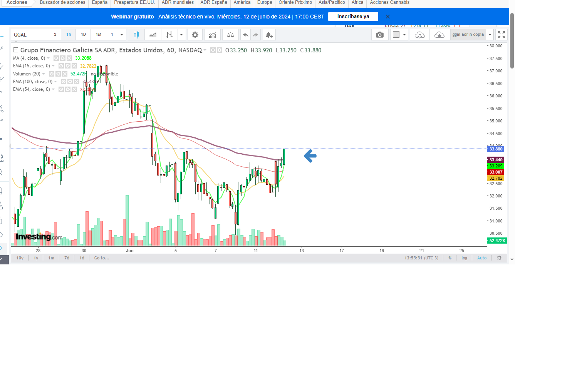Screen dimensions: 587x371
Task: Click the page vertical scrollbar thumb
Action: point(512,40)
